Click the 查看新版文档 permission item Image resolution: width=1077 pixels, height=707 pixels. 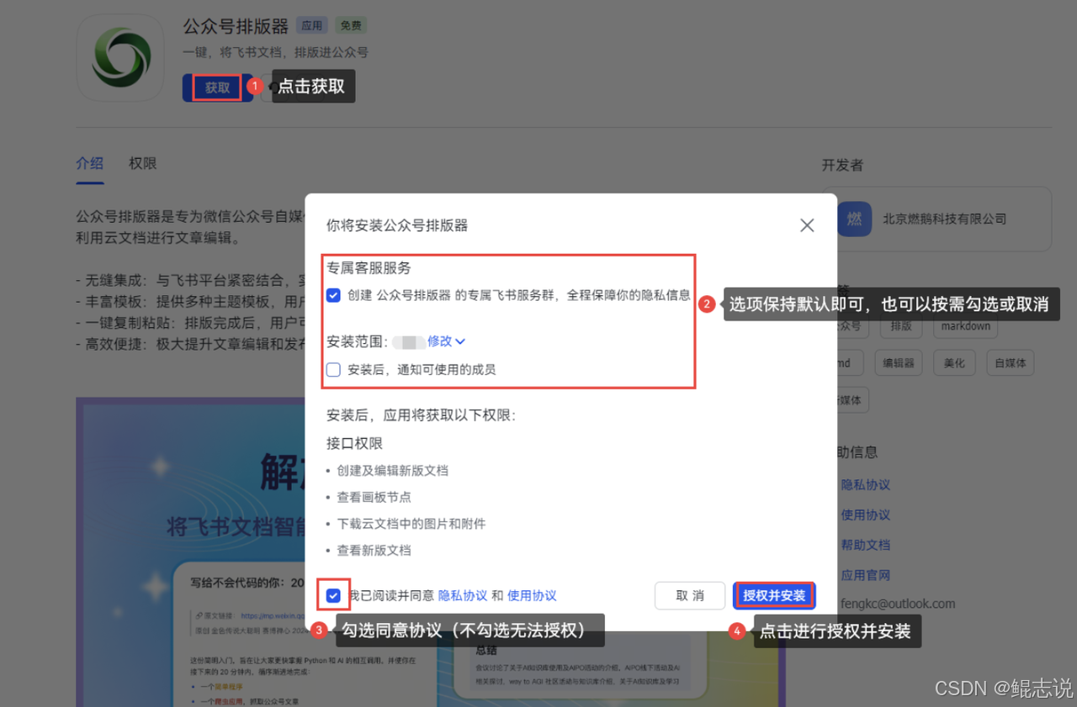point(374,551)
